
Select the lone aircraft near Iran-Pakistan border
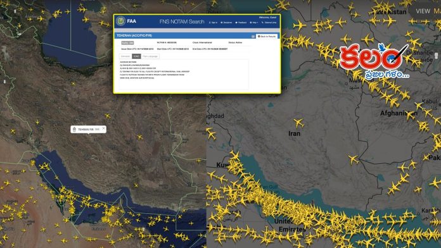point(354,159)
